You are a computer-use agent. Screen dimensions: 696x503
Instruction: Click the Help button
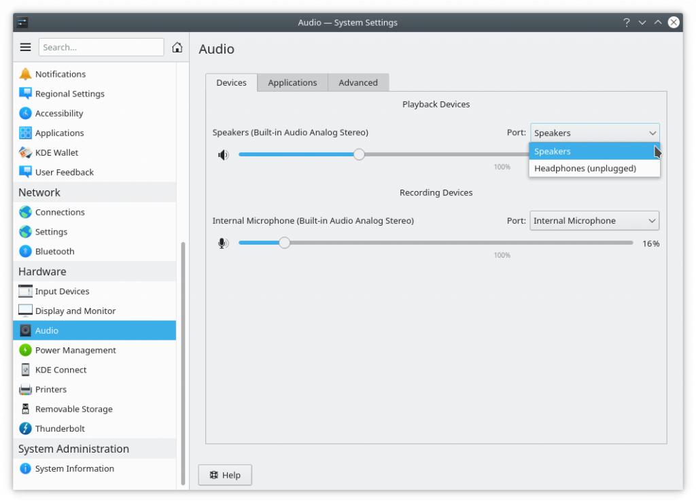tap(225, 475)
